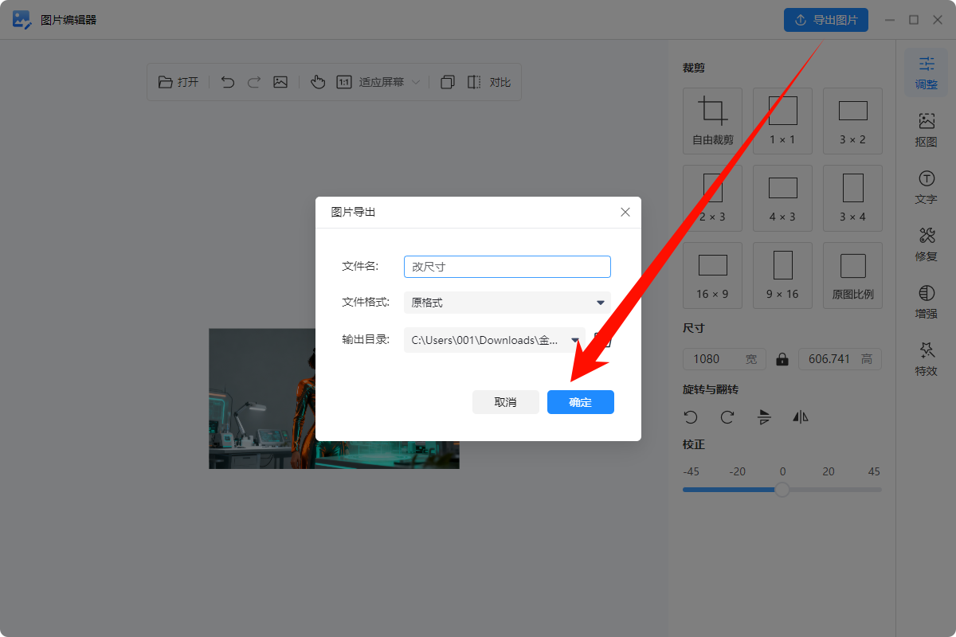Viewport: 956px width, 637px height.
Task: Click the flip vertical icon
Action: (x=765, y=417)
